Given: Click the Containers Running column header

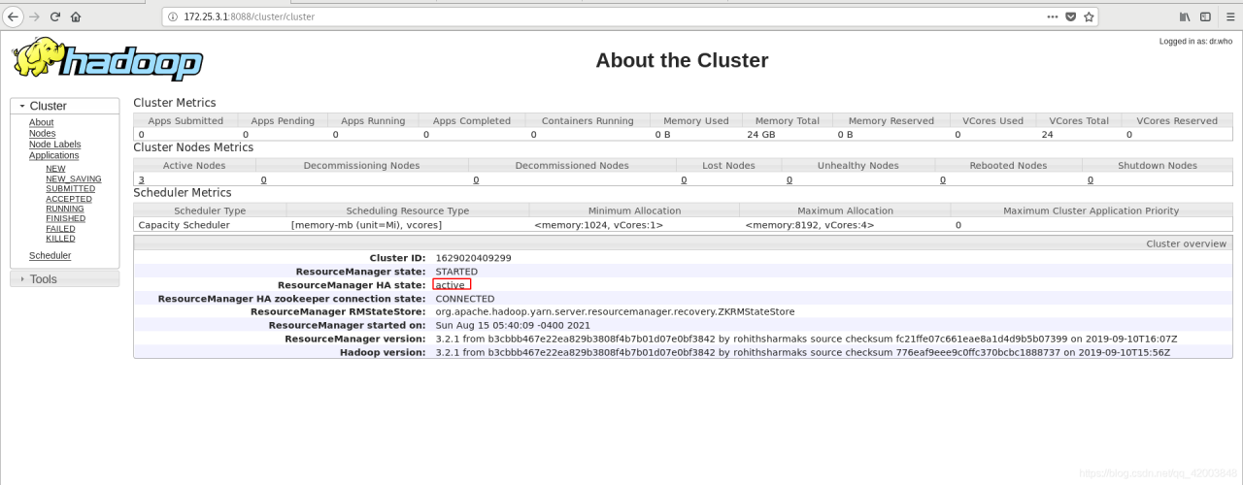Looking at the screenshot, I should point(588,120).
